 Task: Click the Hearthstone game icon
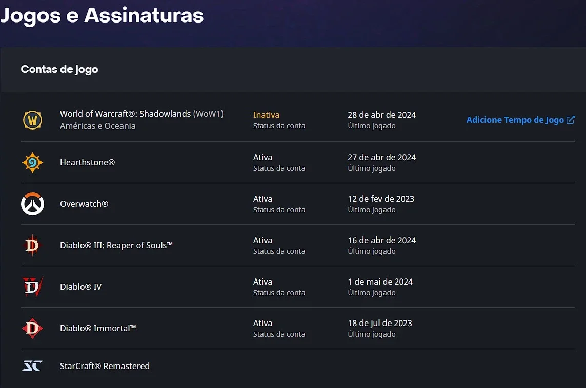click(32, 162)
